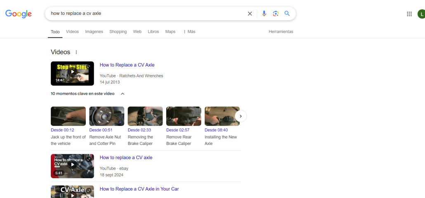
Task: Jump to Desde 00:12 moment
Action: point(62,130)
